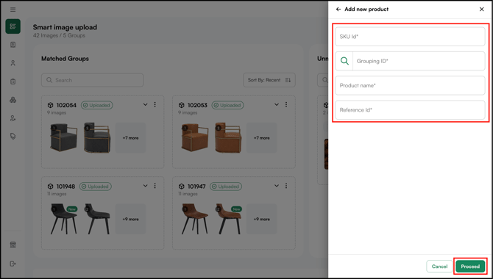Click Uploaded badge on group 102054

point(97,105)
